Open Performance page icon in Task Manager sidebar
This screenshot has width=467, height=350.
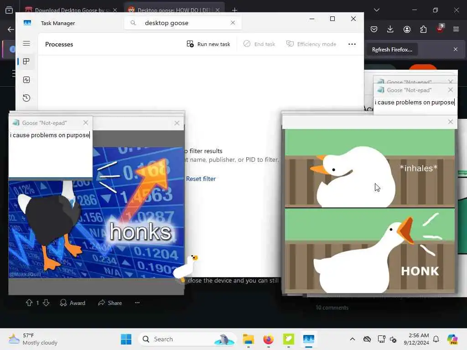pyautogui.click(x=26, y=80)
